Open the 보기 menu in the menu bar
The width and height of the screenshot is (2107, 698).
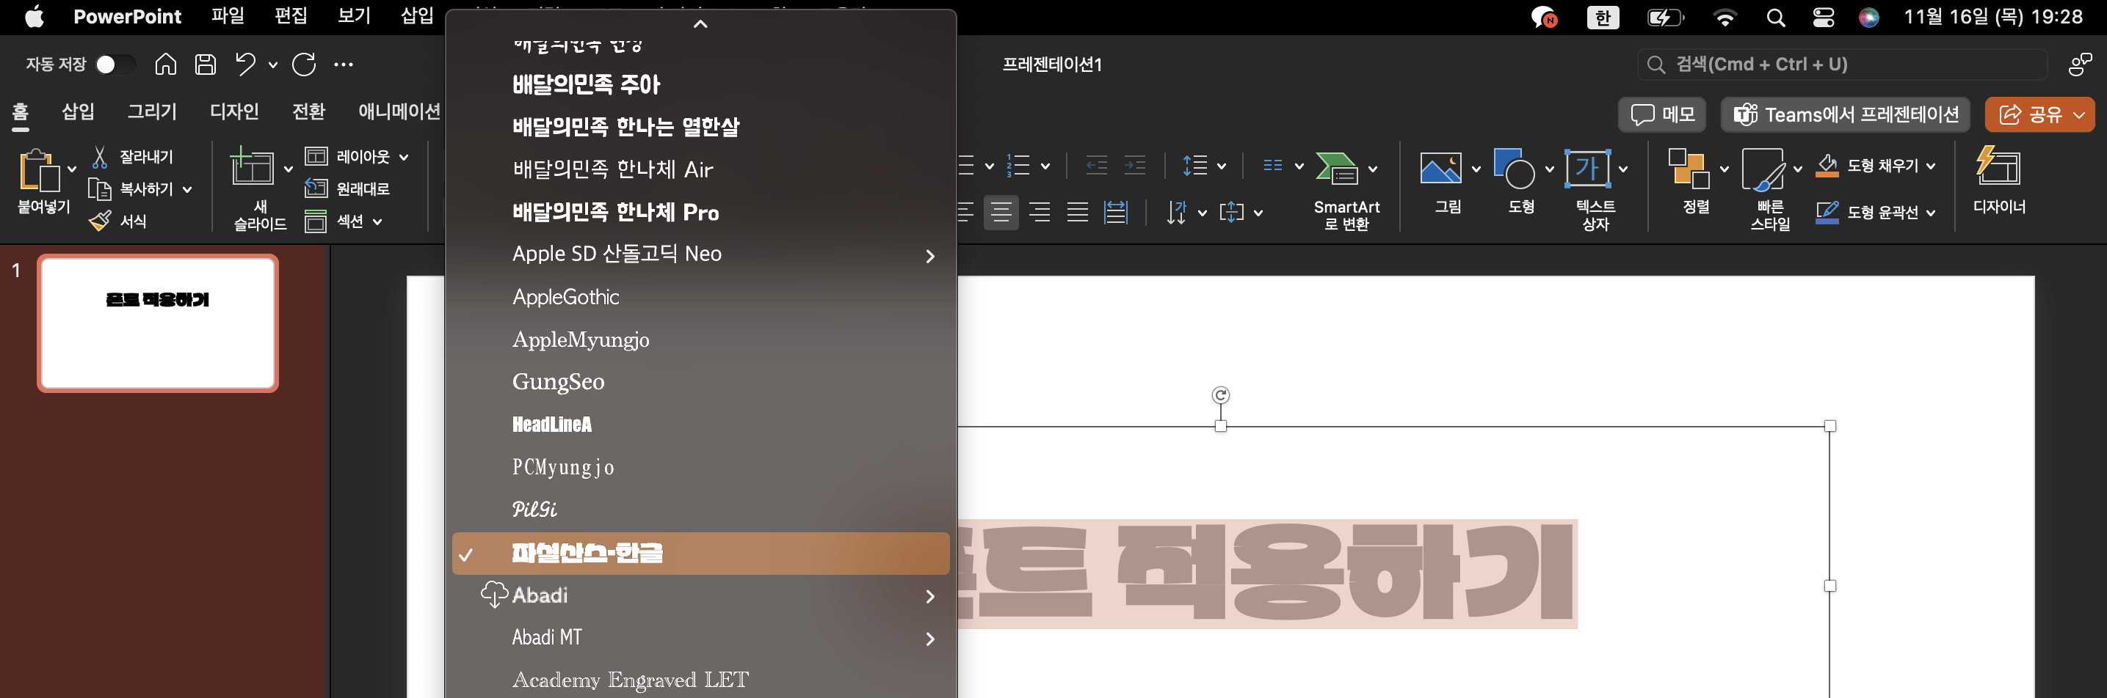coord(354,16)
